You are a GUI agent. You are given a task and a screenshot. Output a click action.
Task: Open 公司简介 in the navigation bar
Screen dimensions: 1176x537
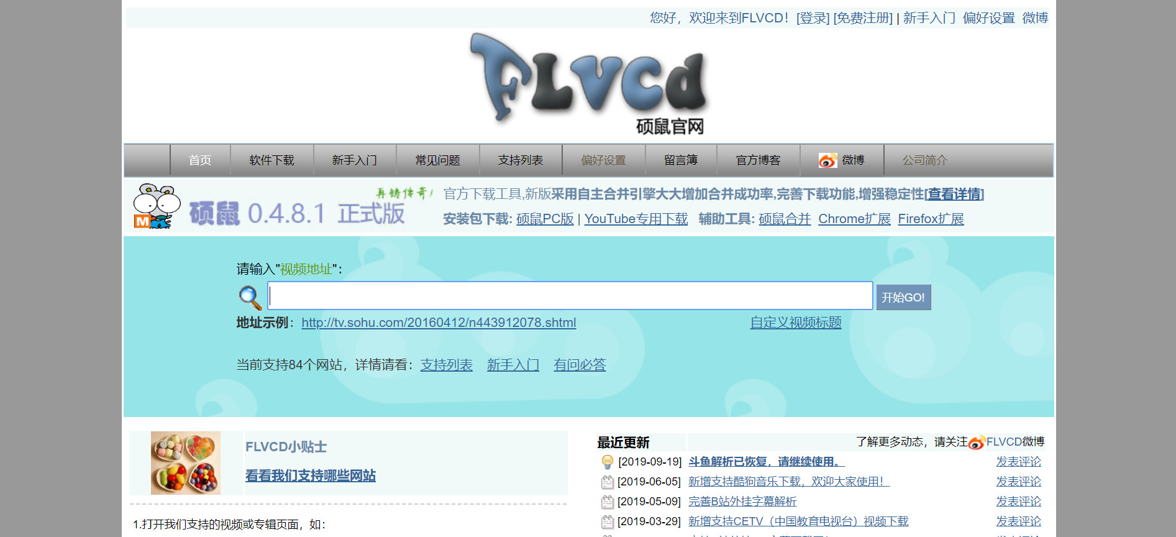tap(925, 160)
